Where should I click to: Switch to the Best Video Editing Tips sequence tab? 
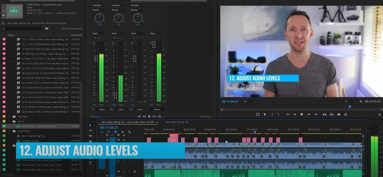pos(177,122)
